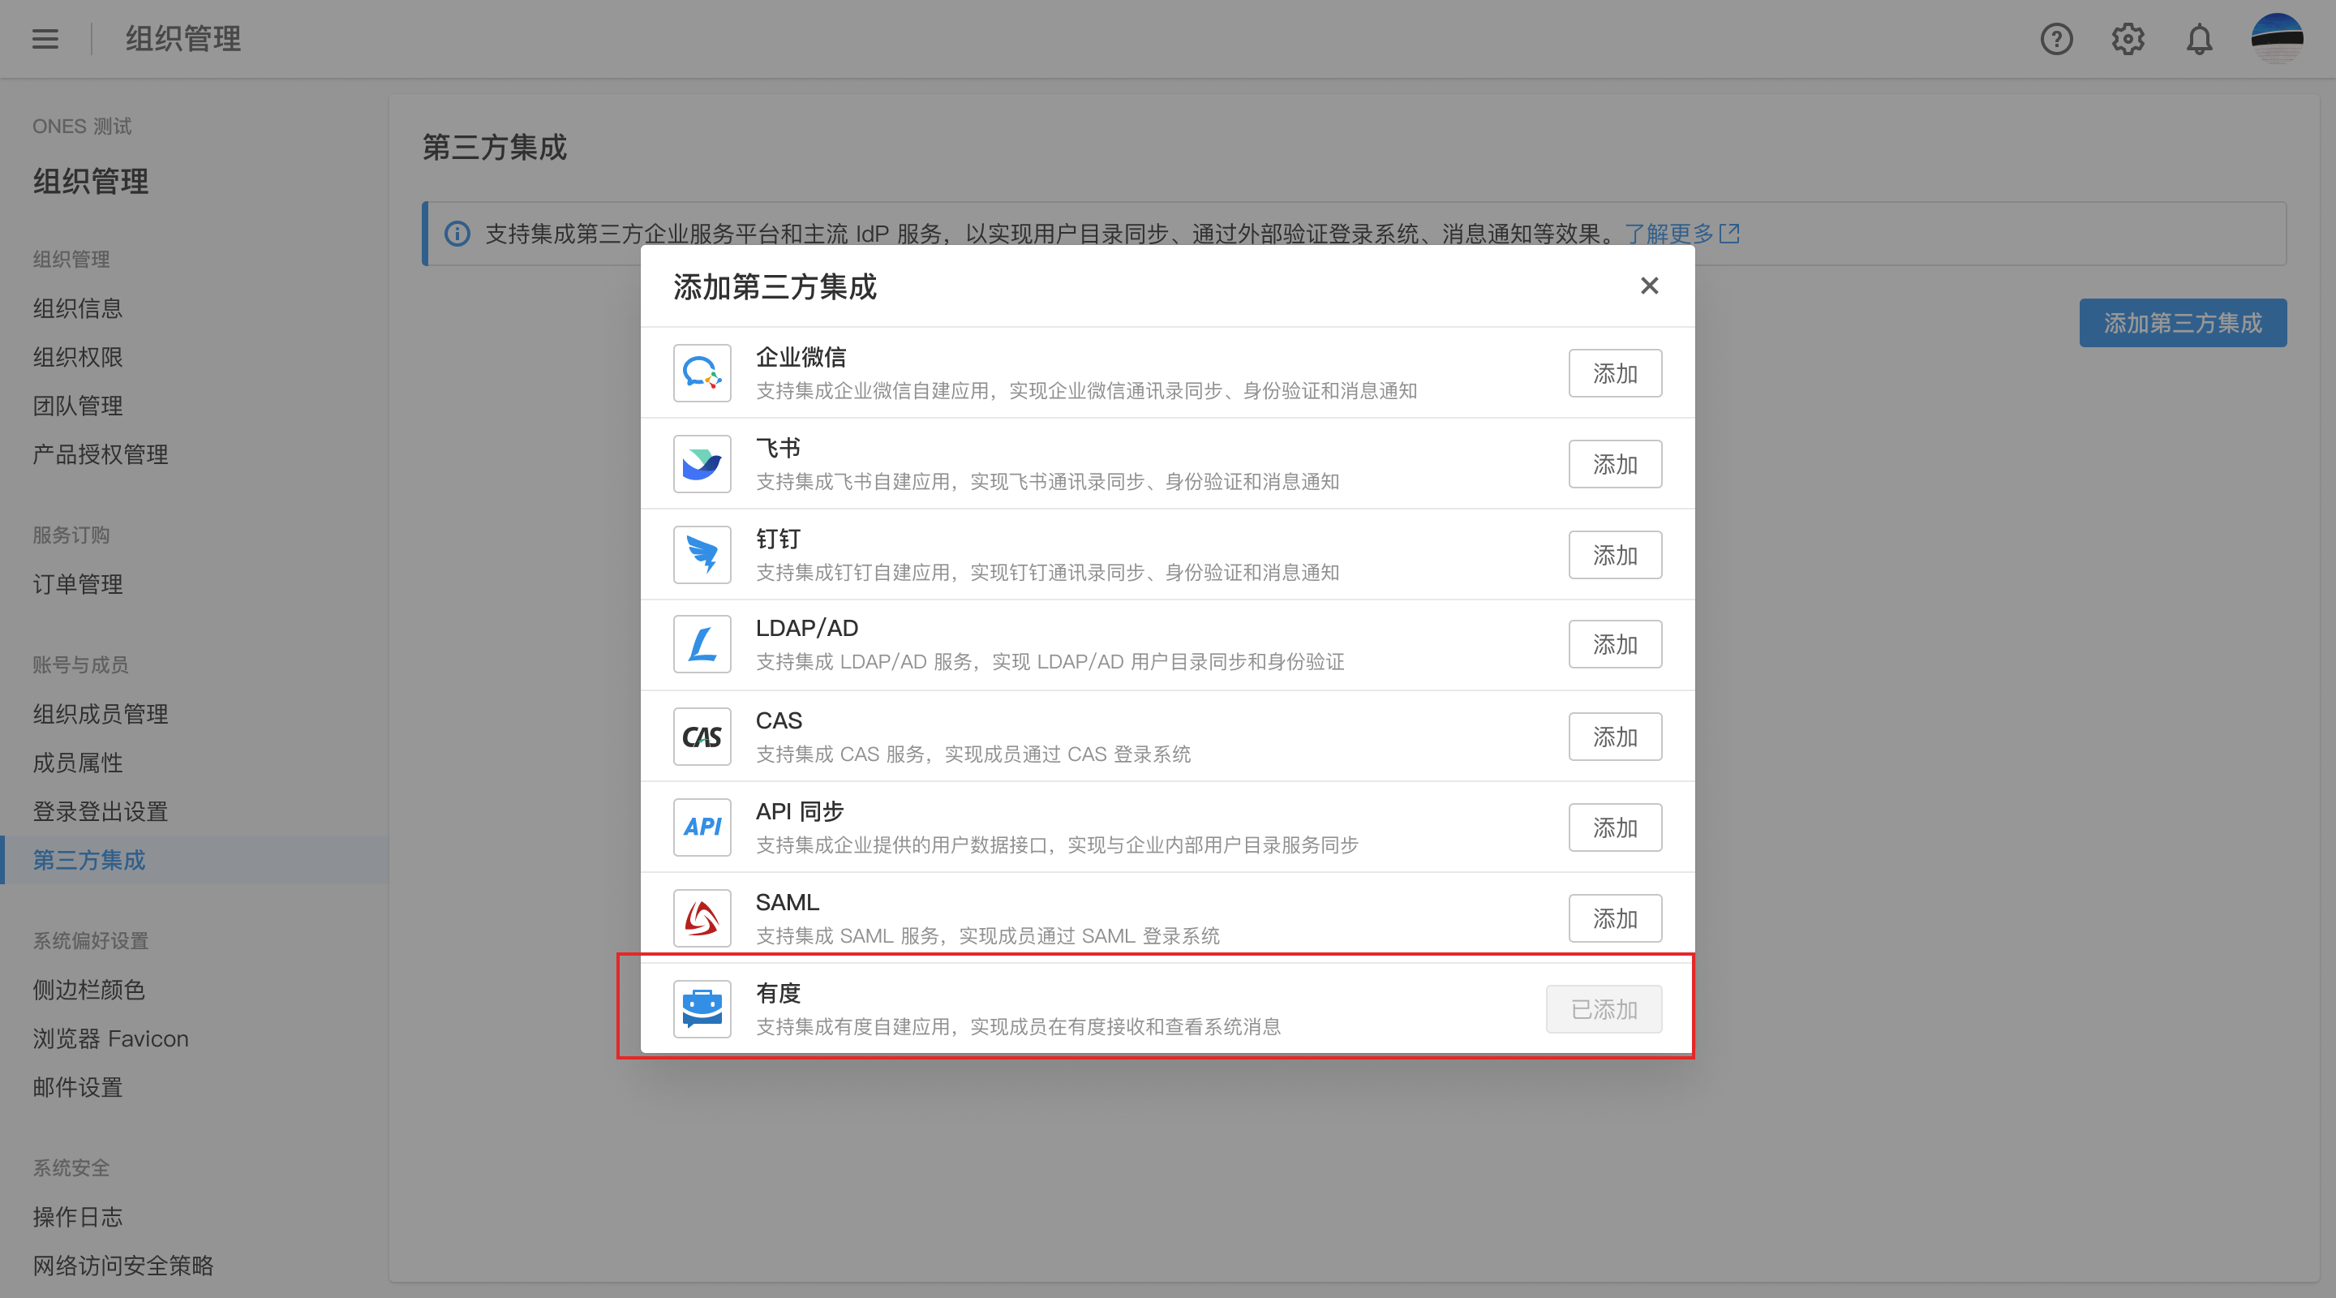The width and height of the screenshot is (2336, 1298).
Task: Add the CAS integration
Action: pyautogui.click(x=1615, y=737)
